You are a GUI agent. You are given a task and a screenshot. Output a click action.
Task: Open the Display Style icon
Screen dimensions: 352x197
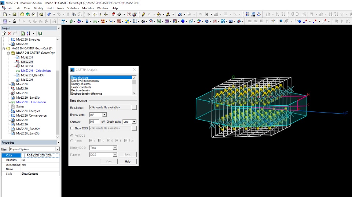coord(135,15)
